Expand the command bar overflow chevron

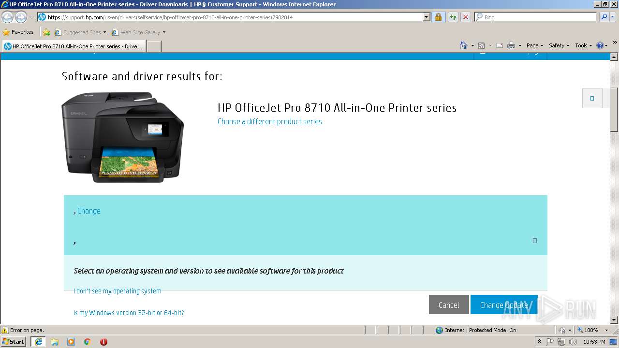[615, 43]
